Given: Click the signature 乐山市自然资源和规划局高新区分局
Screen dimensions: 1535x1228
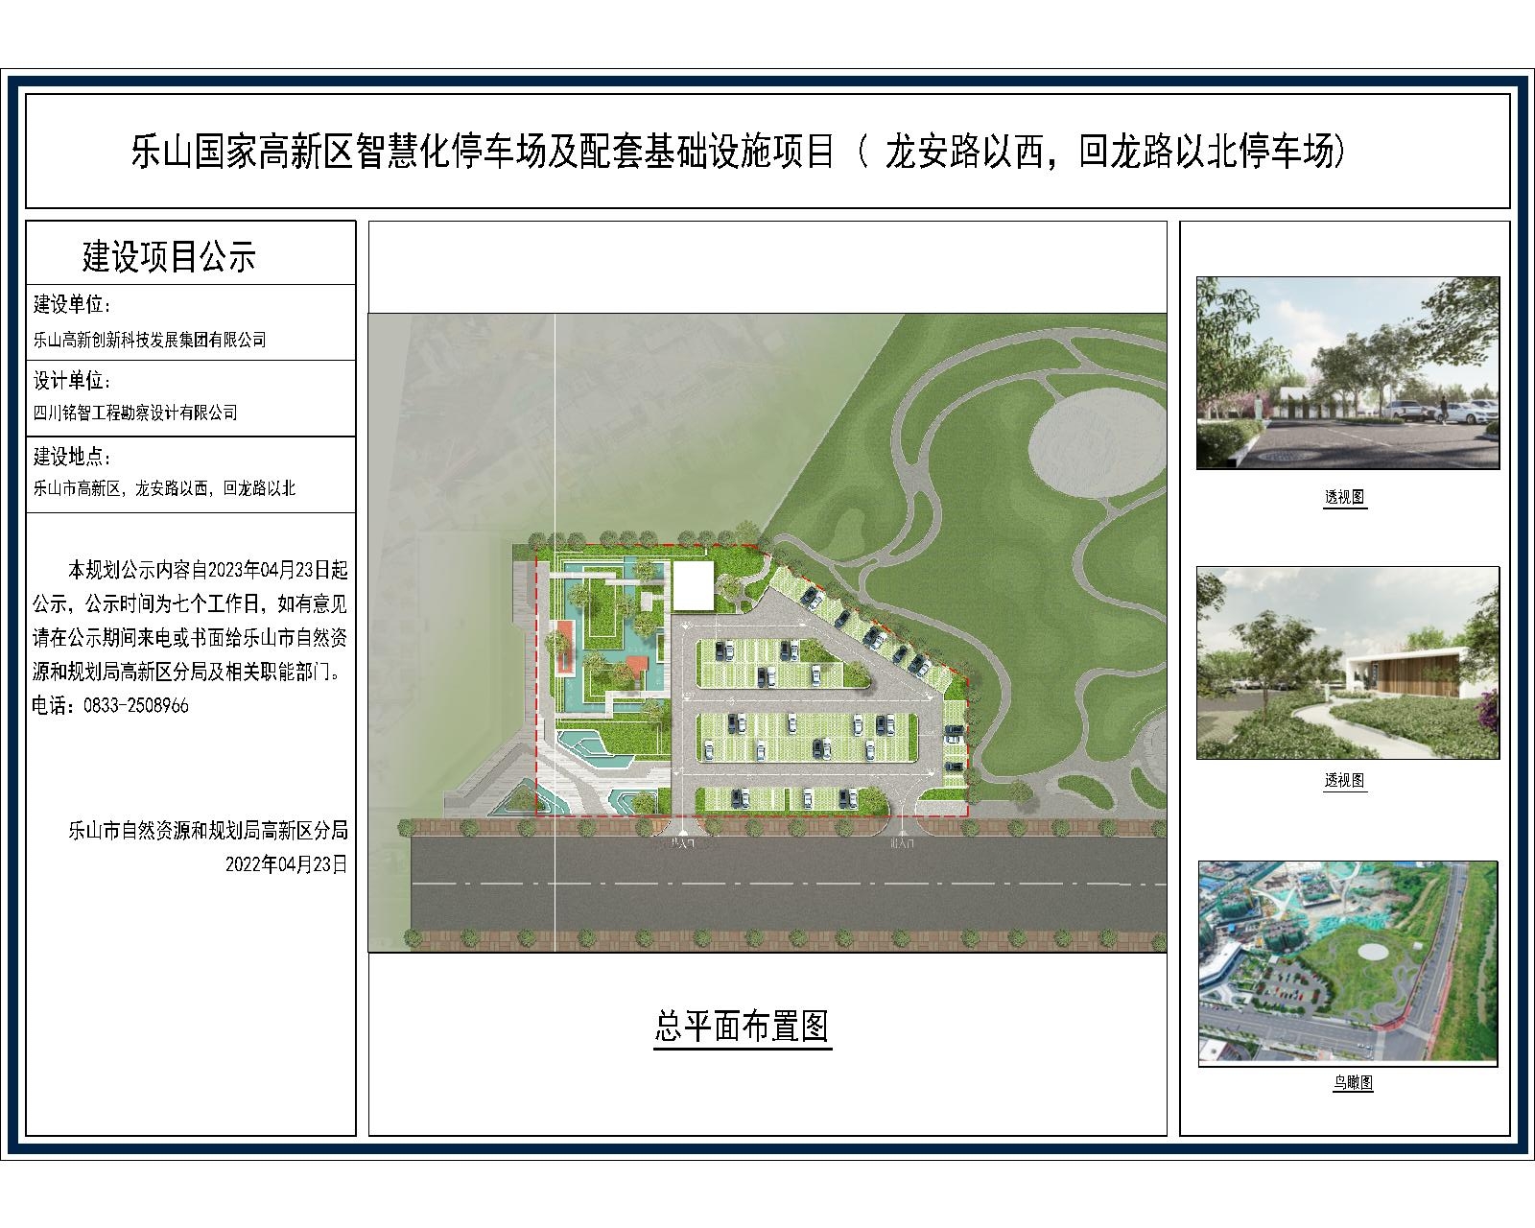Looking at the screenshot, I should 207,831.
